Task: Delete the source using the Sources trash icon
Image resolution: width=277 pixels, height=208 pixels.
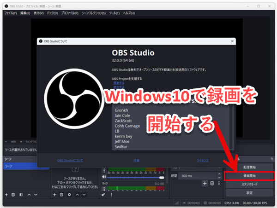Action: tap(61, 195)
